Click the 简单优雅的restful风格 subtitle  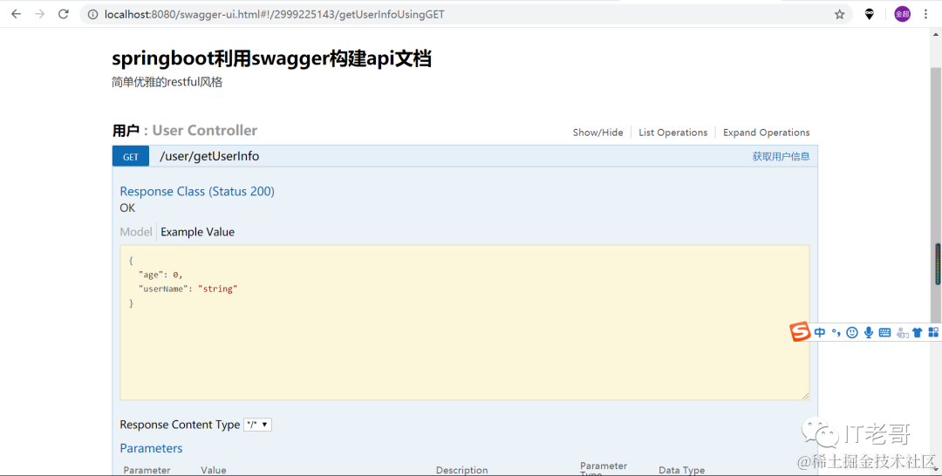(x=167, y=82)
